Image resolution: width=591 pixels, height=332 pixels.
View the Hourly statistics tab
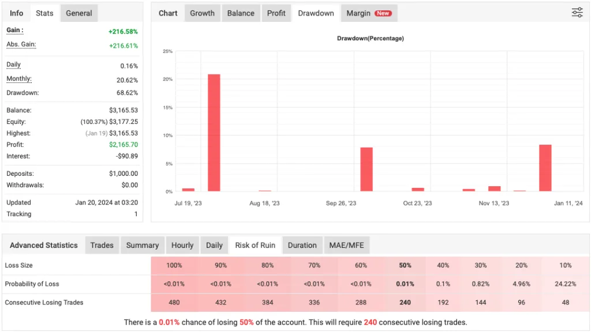point(182,245)
